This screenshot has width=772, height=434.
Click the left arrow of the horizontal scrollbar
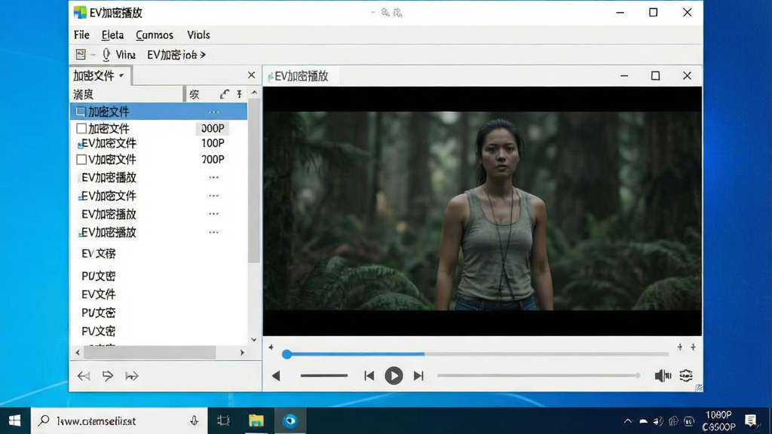pyautogui.click(x=78, y=353)
